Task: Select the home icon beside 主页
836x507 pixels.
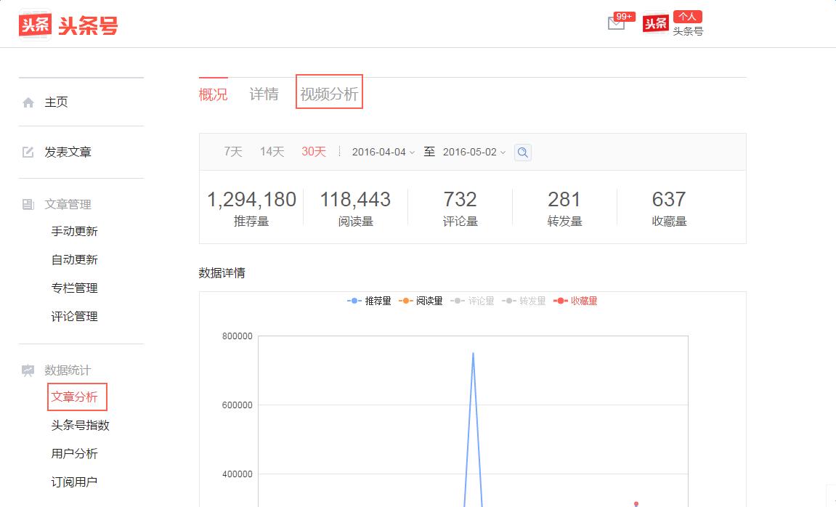Action: [28, 102]
